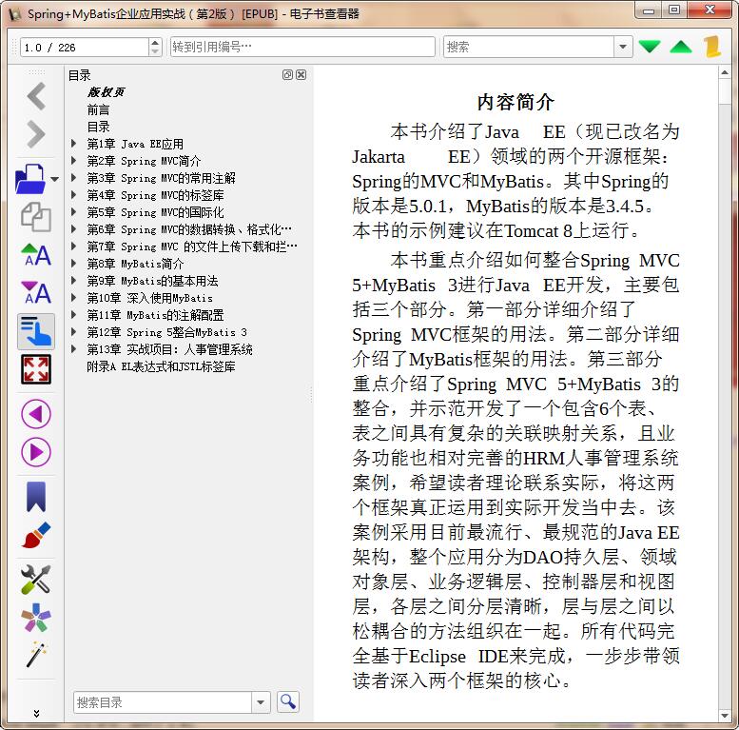Screen dimensions: 739x730
Task: Open chapter 第9章 MyBatis的基本用法
Action: [152, 281]
